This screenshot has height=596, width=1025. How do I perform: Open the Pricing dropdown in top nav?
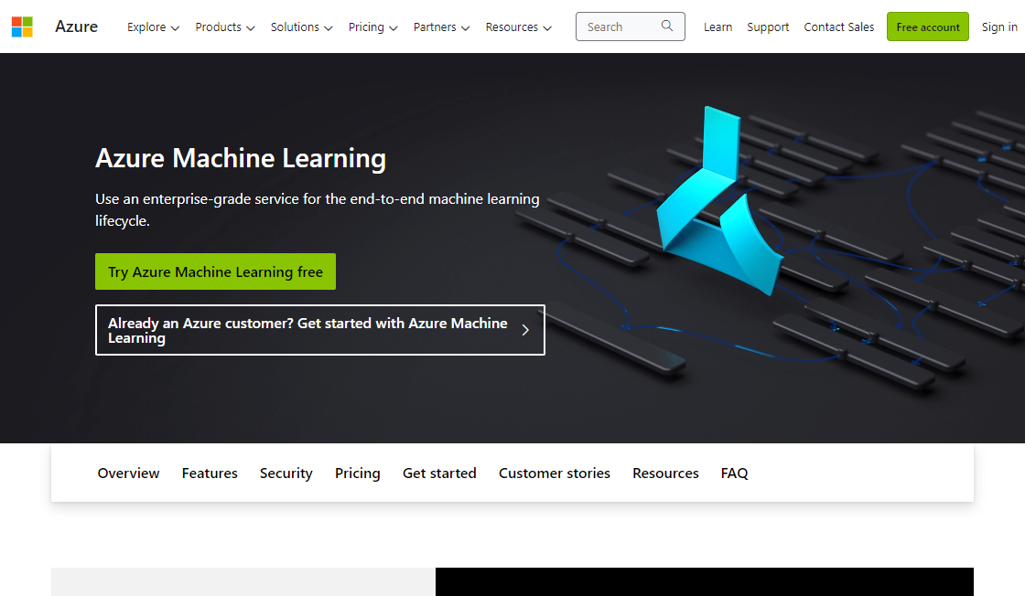(x=372, y=27)
